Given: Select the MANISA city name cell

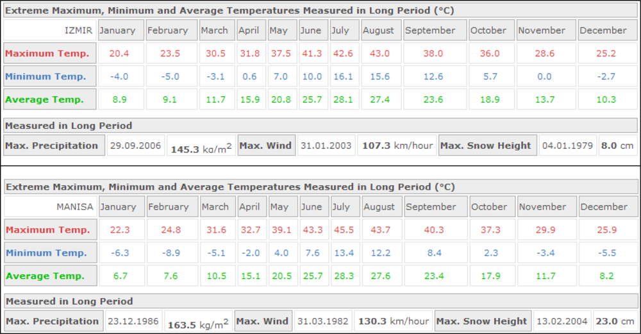Looking at the screenshot, I should 74,206.
